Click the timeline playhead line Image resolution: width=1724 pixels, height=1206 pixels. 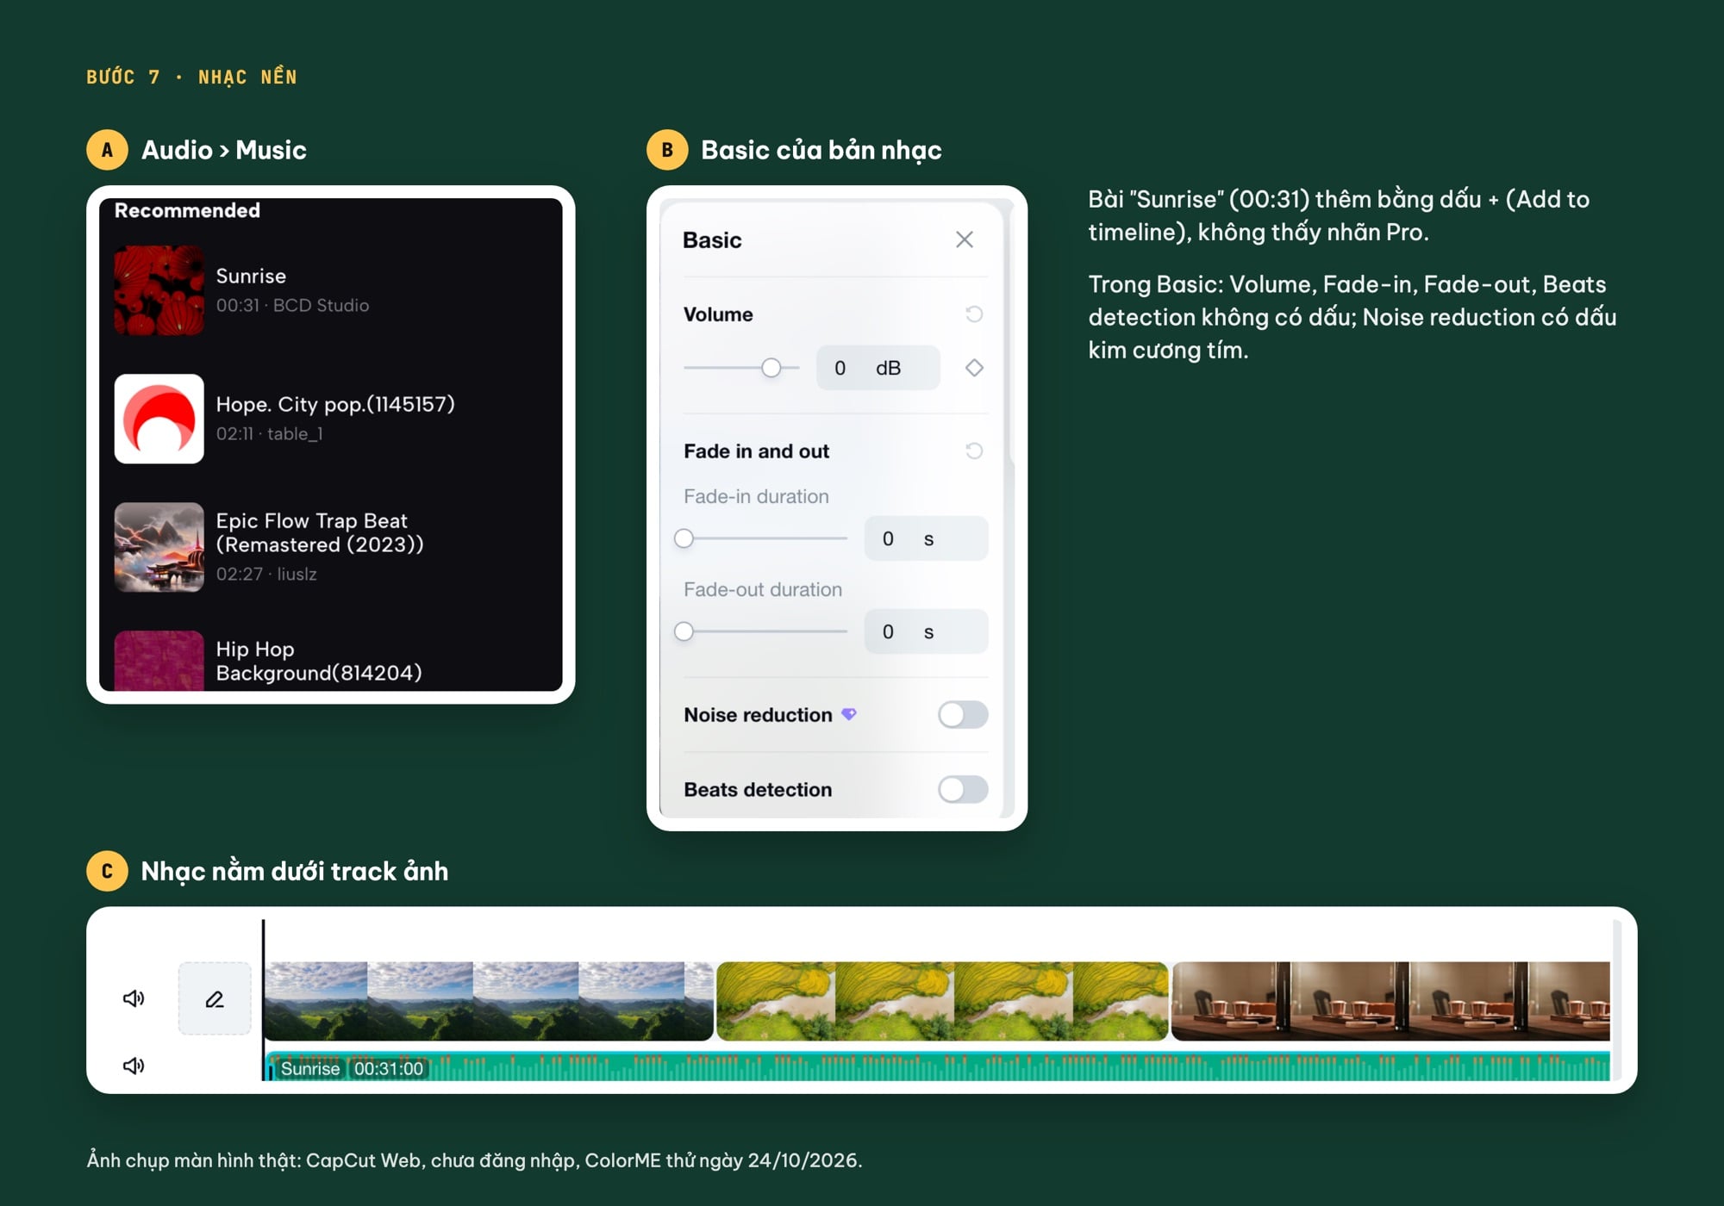[263, 999]
